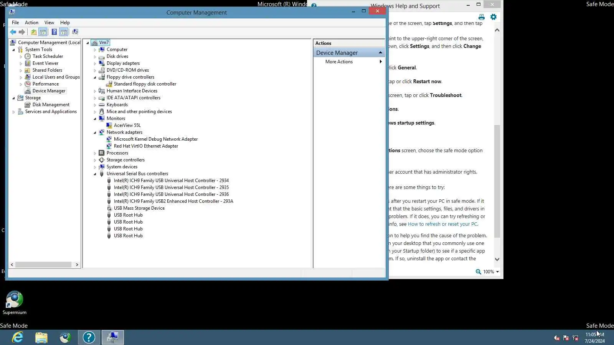The height and width of the screenshot is (345, 614).
Task: Click the Computer Management taskbar button
Action: pos(113,337)
